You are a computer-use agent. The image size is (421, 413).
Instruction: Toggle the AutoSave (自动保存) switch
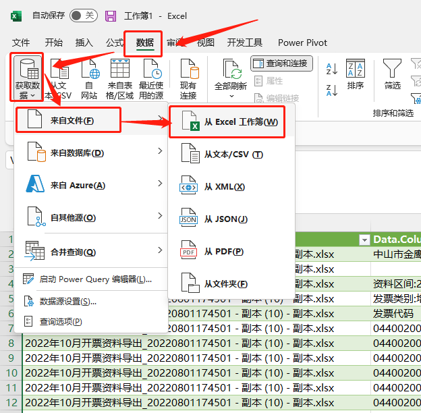click(83, 16)
